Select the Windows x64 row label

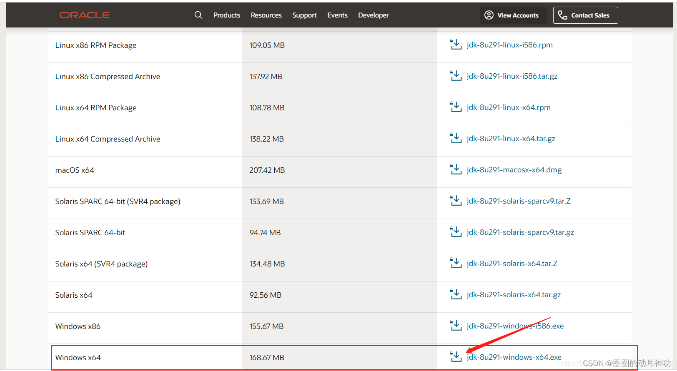coord(78,358)
